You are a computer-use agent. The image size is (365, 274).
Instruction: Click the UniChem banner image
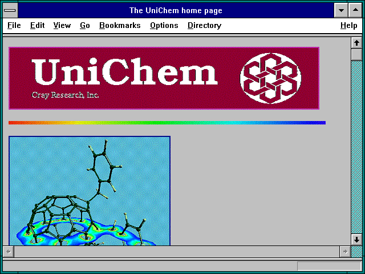click(x=164, y=78)
